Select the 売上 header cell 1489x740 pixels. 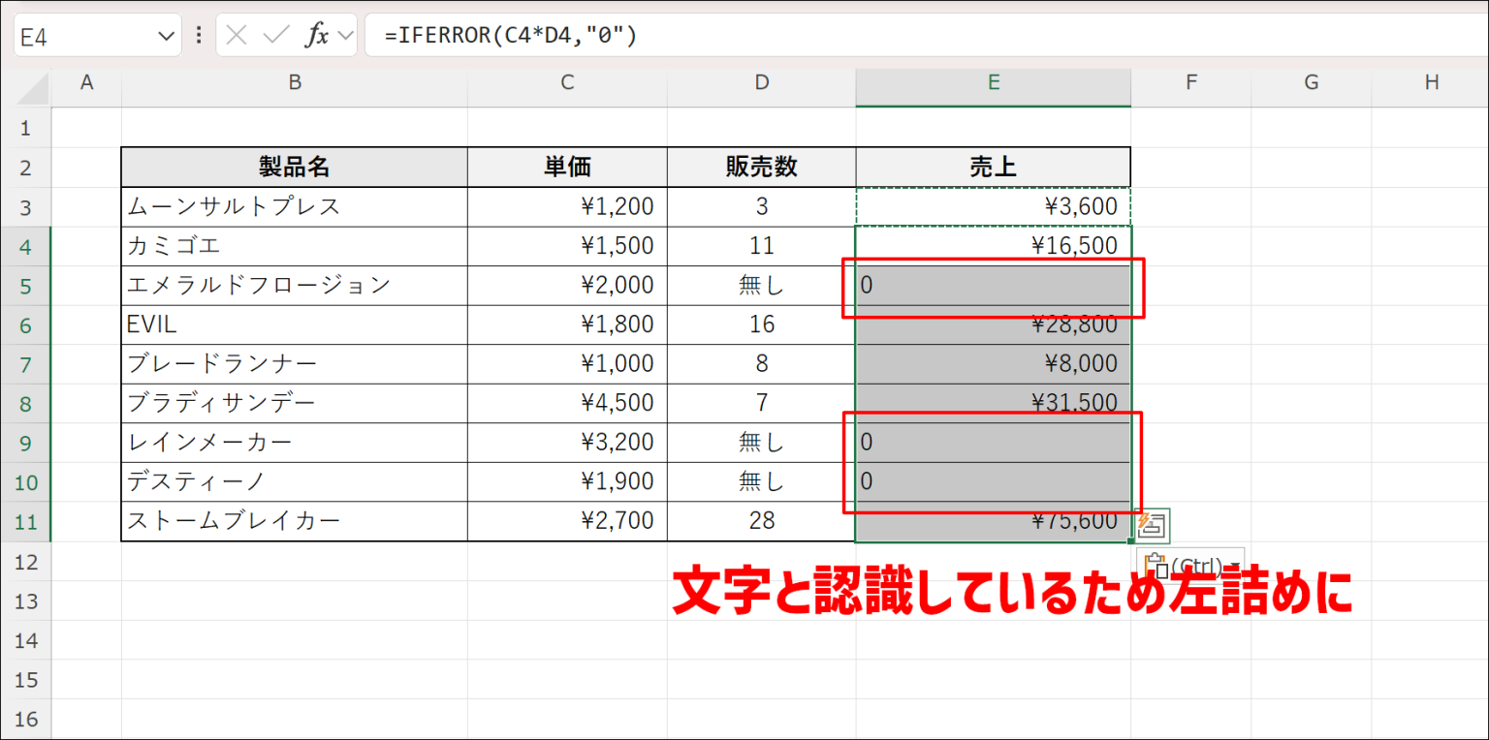click(x=993, y=166)
